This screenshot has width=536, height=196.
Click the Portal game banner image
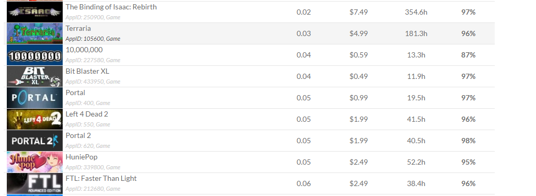click(34, 98)
